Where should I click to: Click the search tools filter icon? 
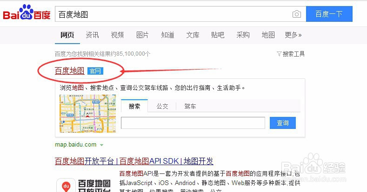[x=279, y=54]
